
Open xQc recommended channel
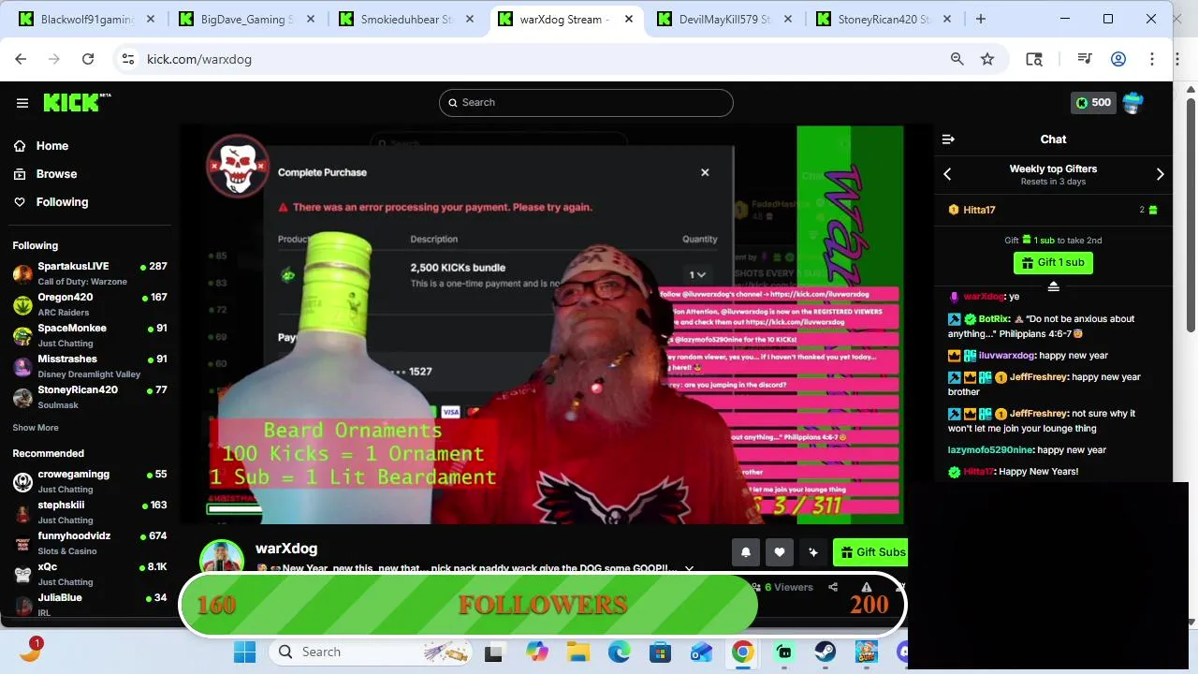pyautogui.click(x=90, y=574)
